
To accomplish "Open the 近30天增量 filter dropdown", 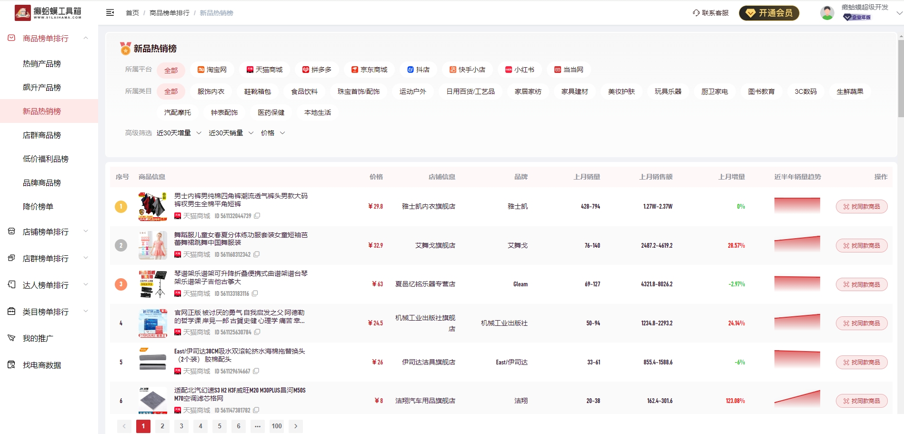I will [x=179, y=133].
